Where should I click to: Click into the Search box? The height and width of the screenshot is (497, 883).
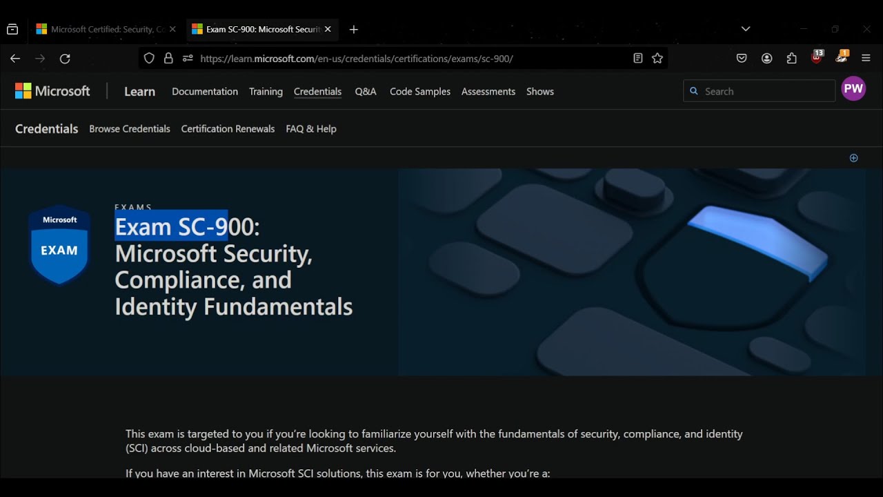point(759,91)
